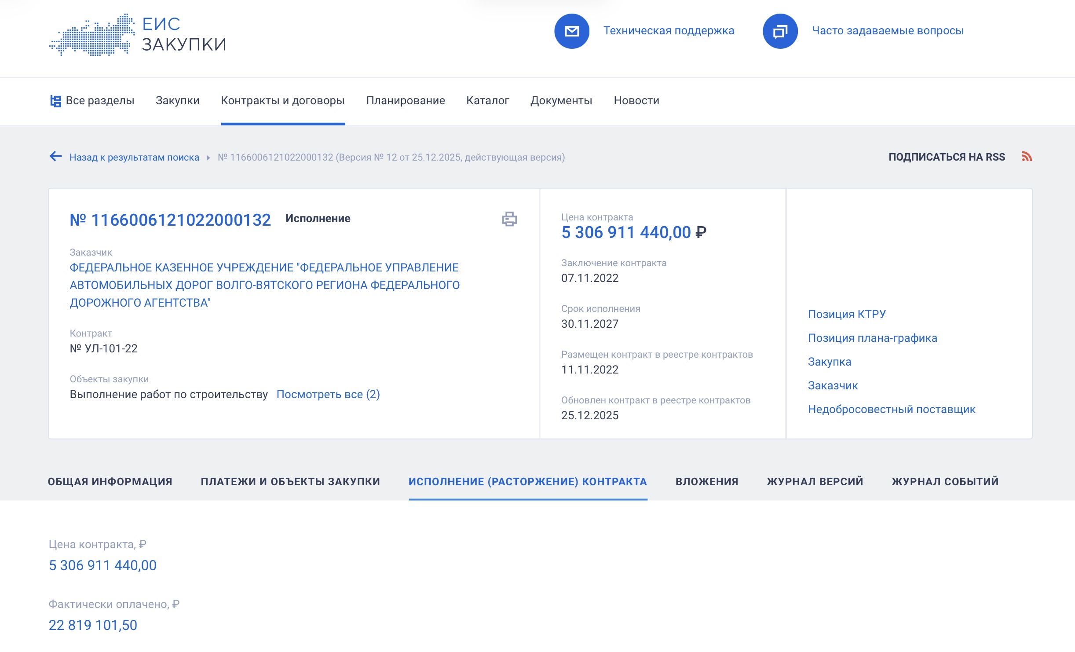This screenshot has width=1075, height=652.
Task: Switch to Общая информация tab
Action: pyautogui.click(x=110, y=481)
